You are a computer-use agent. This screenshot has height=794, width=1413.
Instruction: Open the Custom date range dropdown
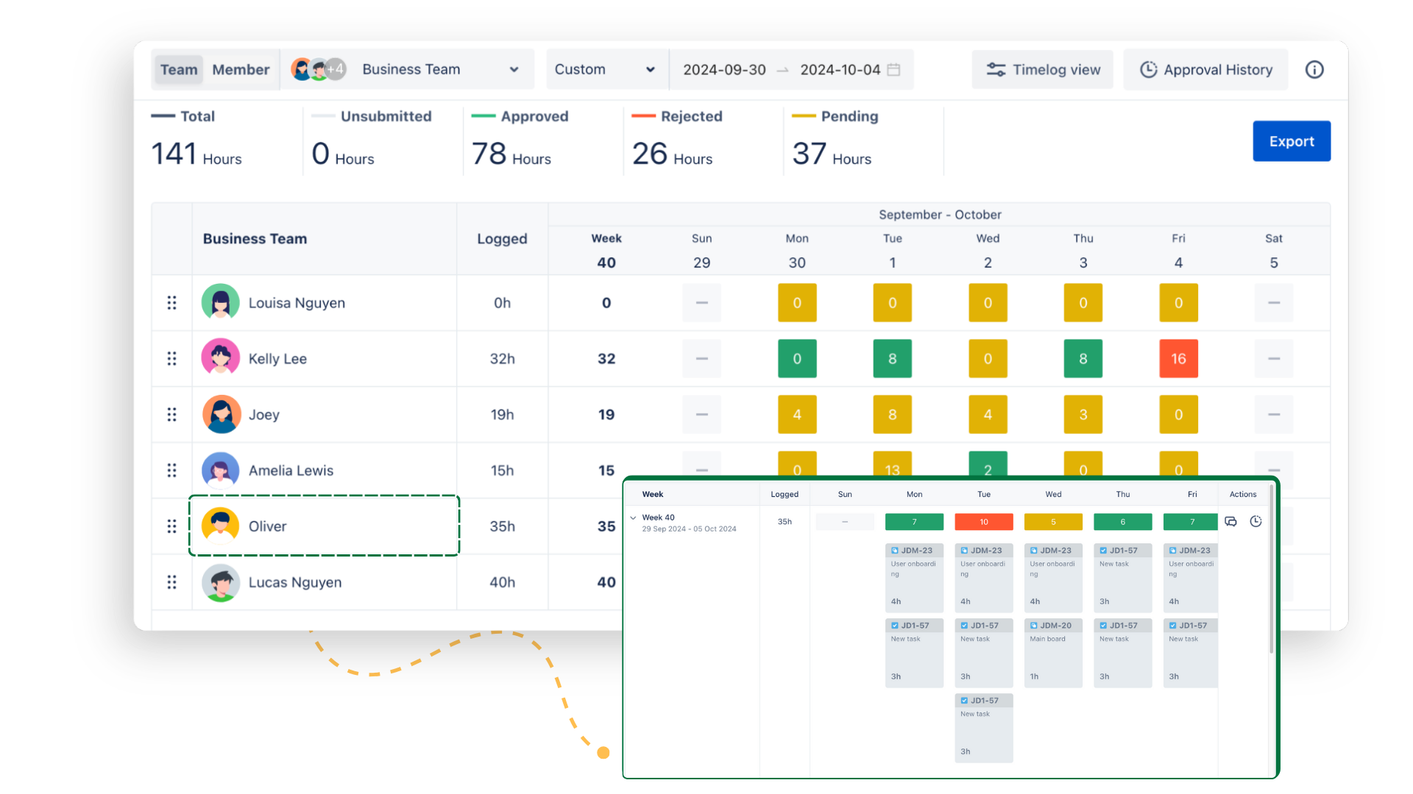point(605,70)
